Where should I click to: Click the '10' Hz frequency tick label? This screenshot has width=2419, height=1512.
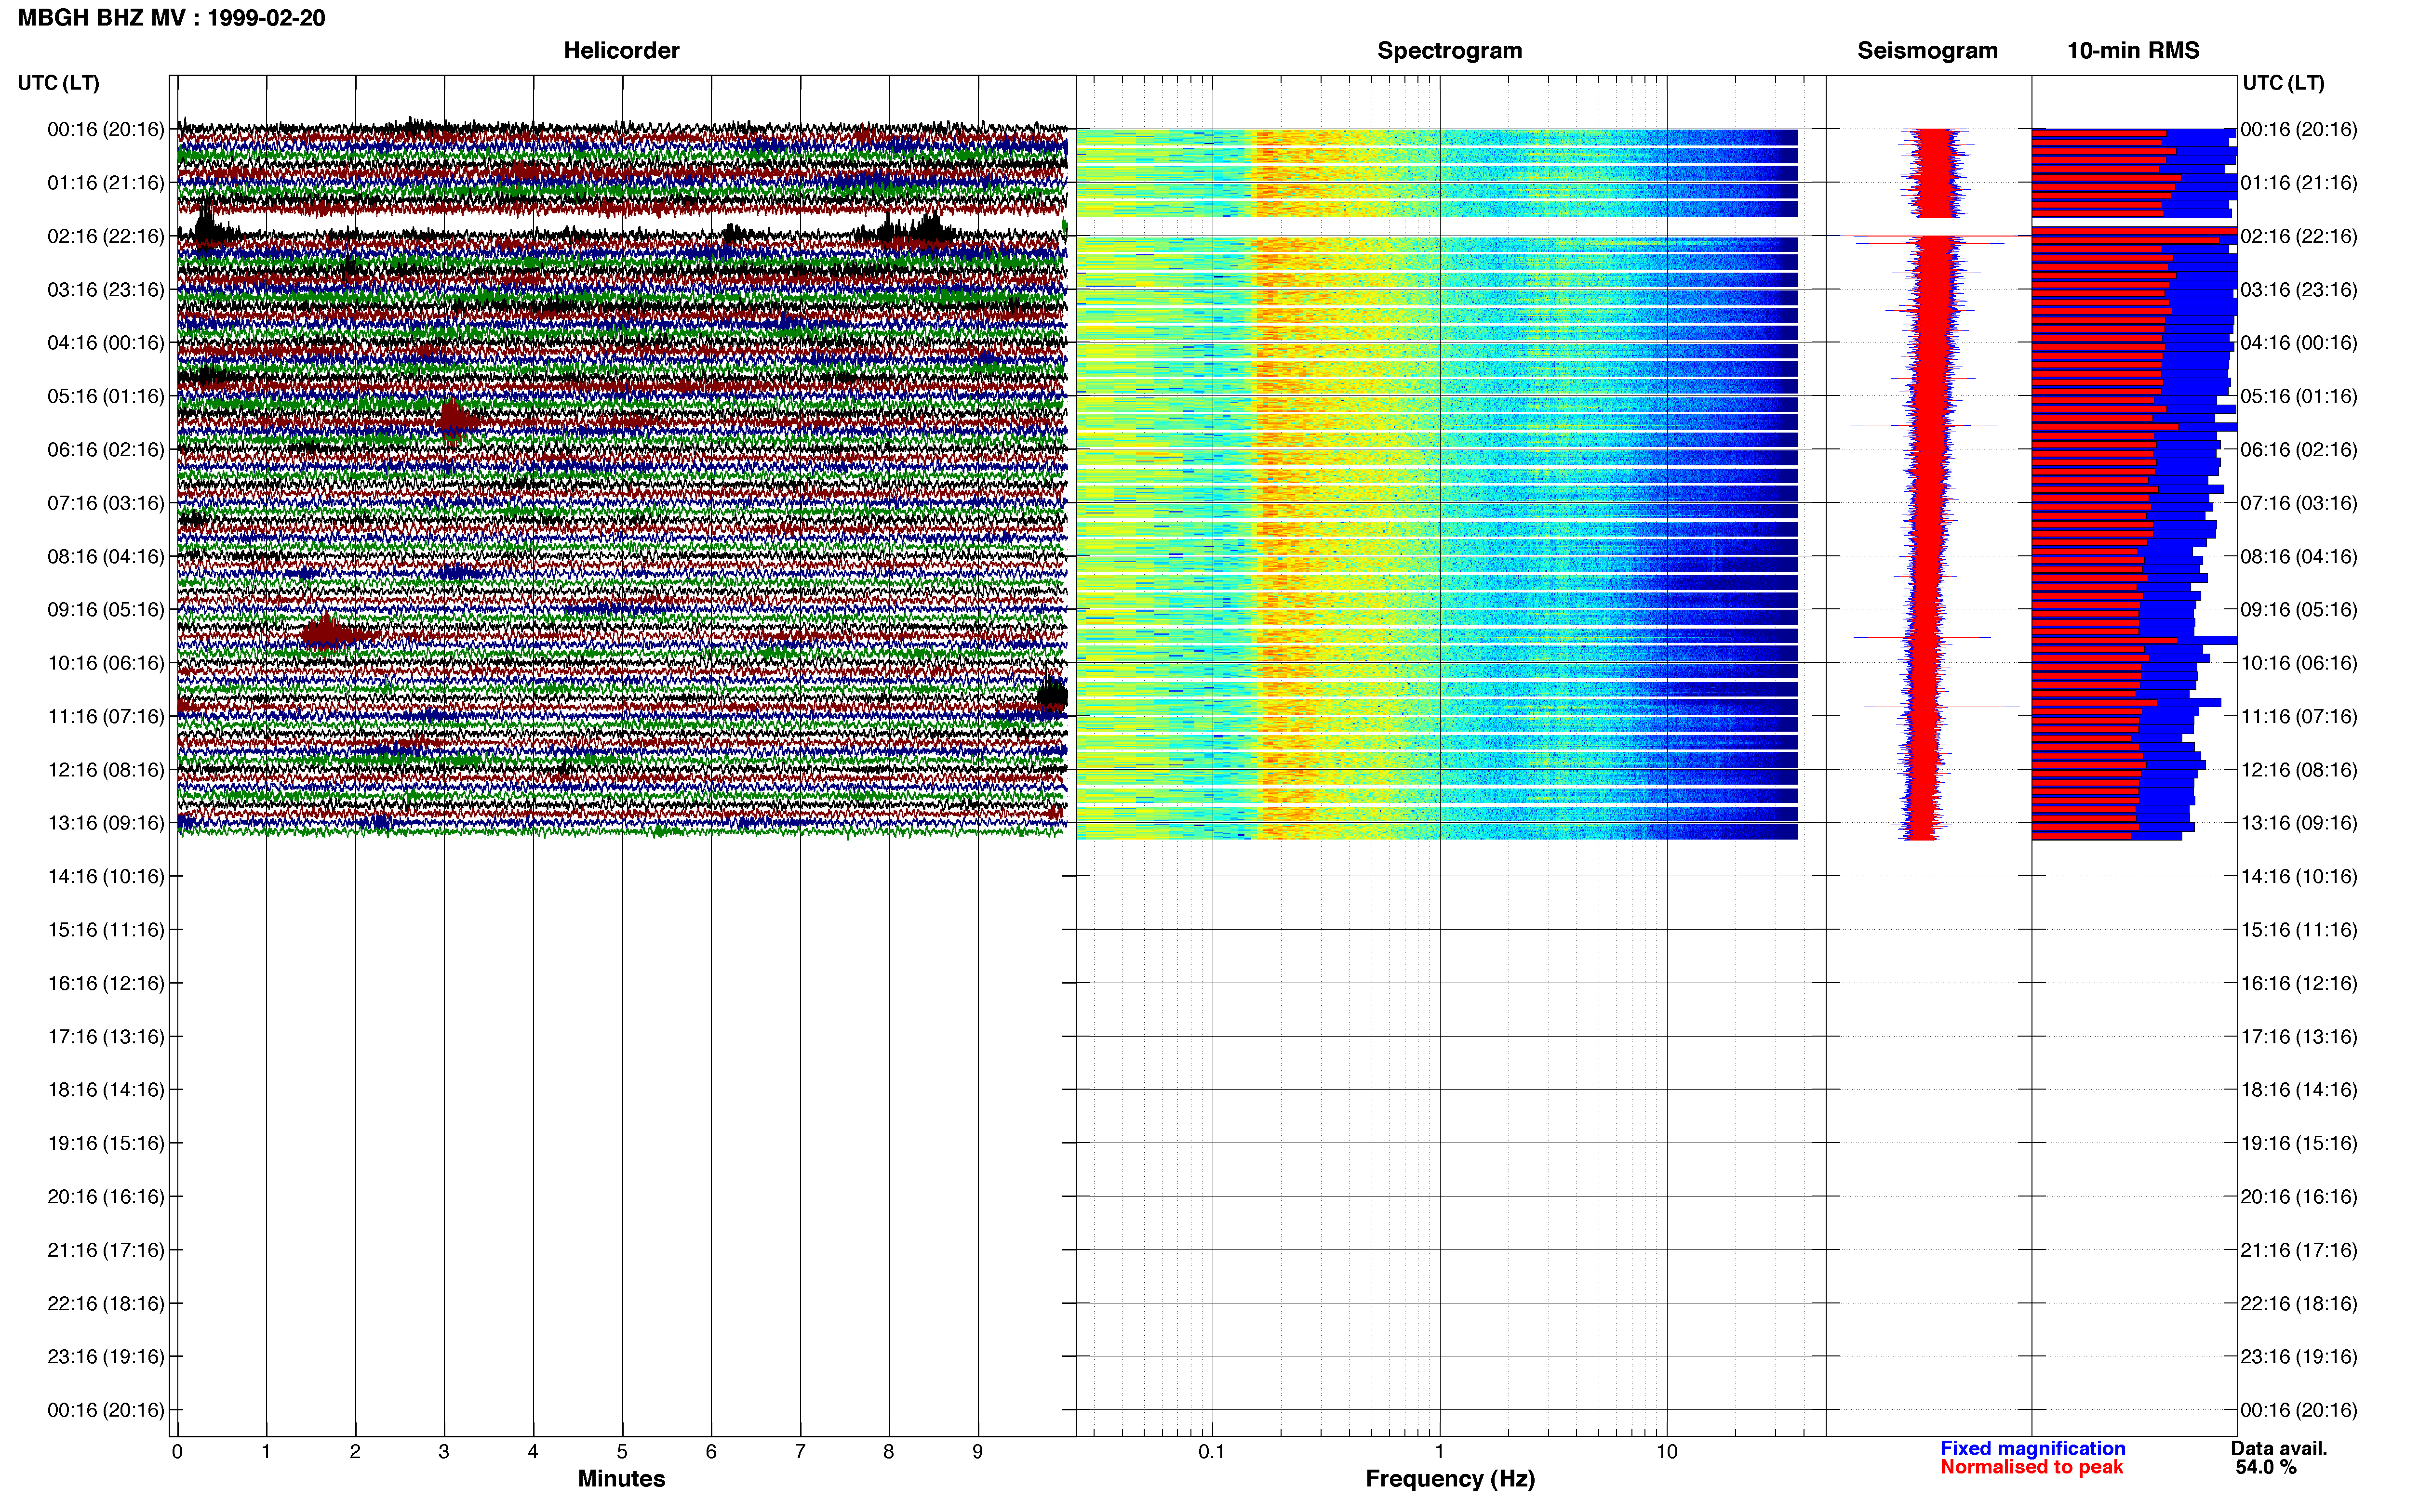pyautogui.click(x=1667, y=1451)
